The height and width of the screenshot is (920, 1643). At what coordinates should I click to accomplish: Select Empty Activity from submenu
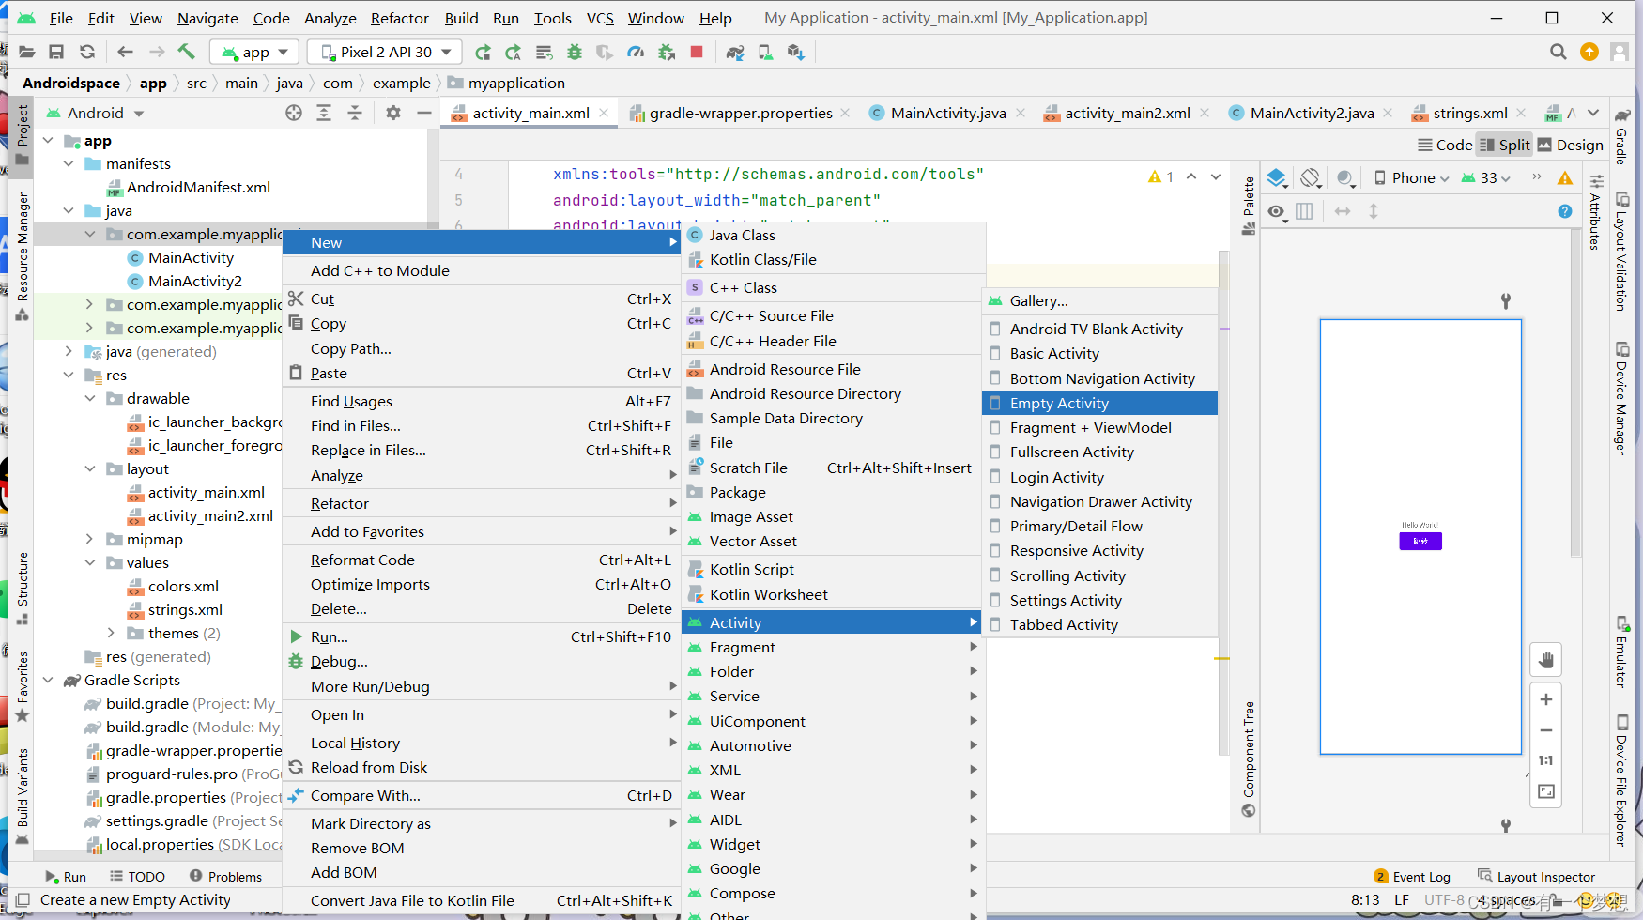[1099, 403]
